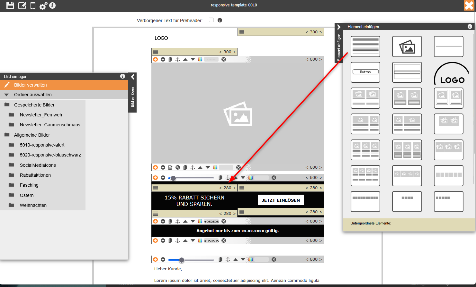The height and width of the screenshot is (287, 476).
Task: Open Bilder verwalten
Action: click(31, 85)
